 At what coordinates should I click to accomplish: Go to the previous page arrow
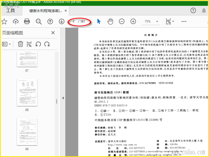coord(50,21)
